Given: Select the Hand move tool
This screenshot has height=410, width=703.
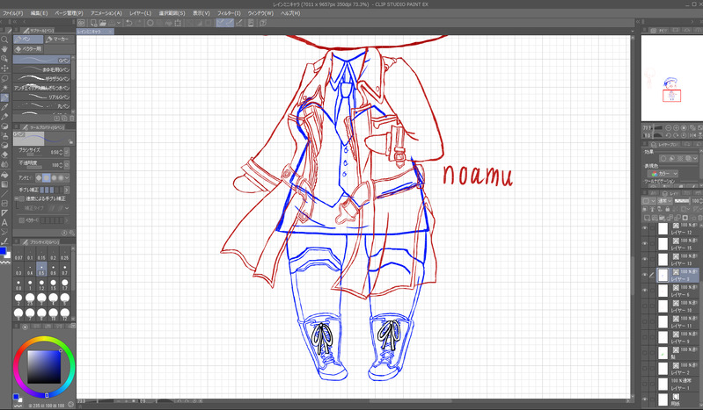Looking at the screenshot, I should point(5,49).
